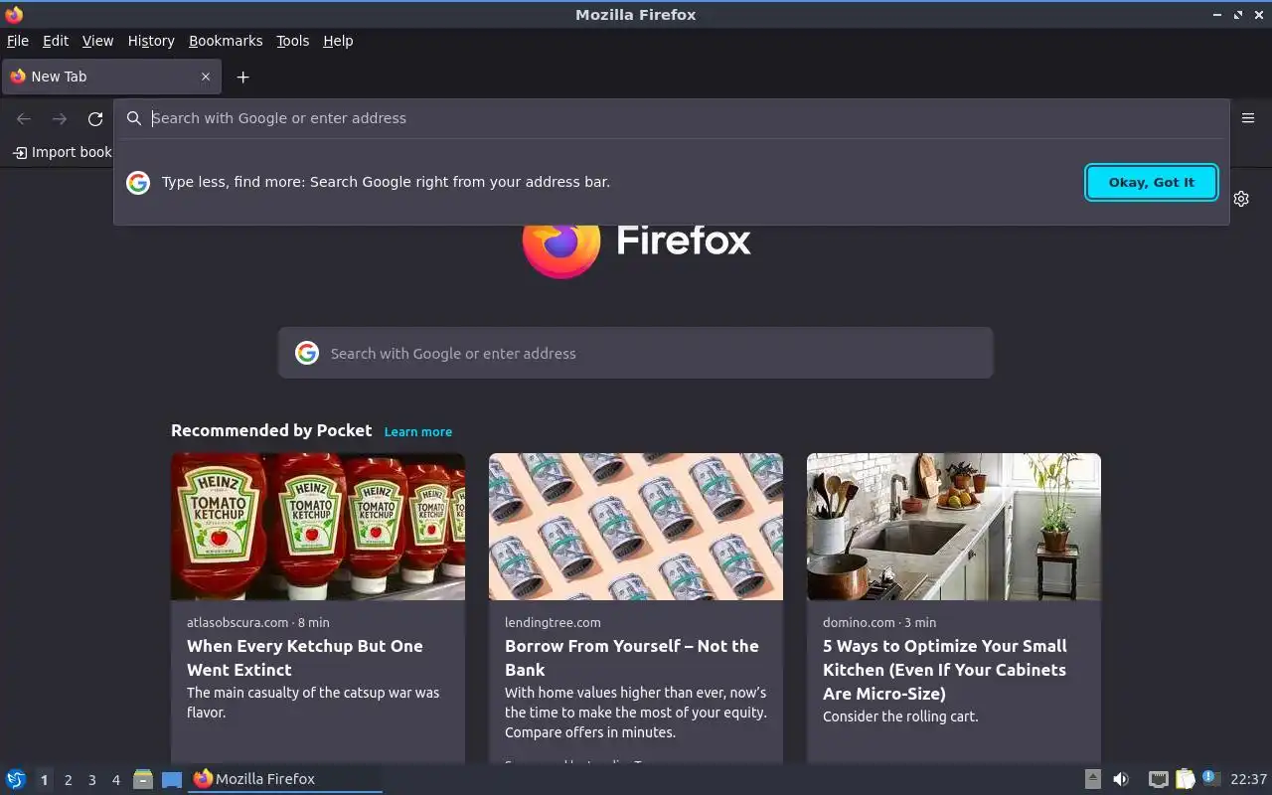Click the address bar search field
Viewport: 1272px width, 795px height.
pos(671,118)
